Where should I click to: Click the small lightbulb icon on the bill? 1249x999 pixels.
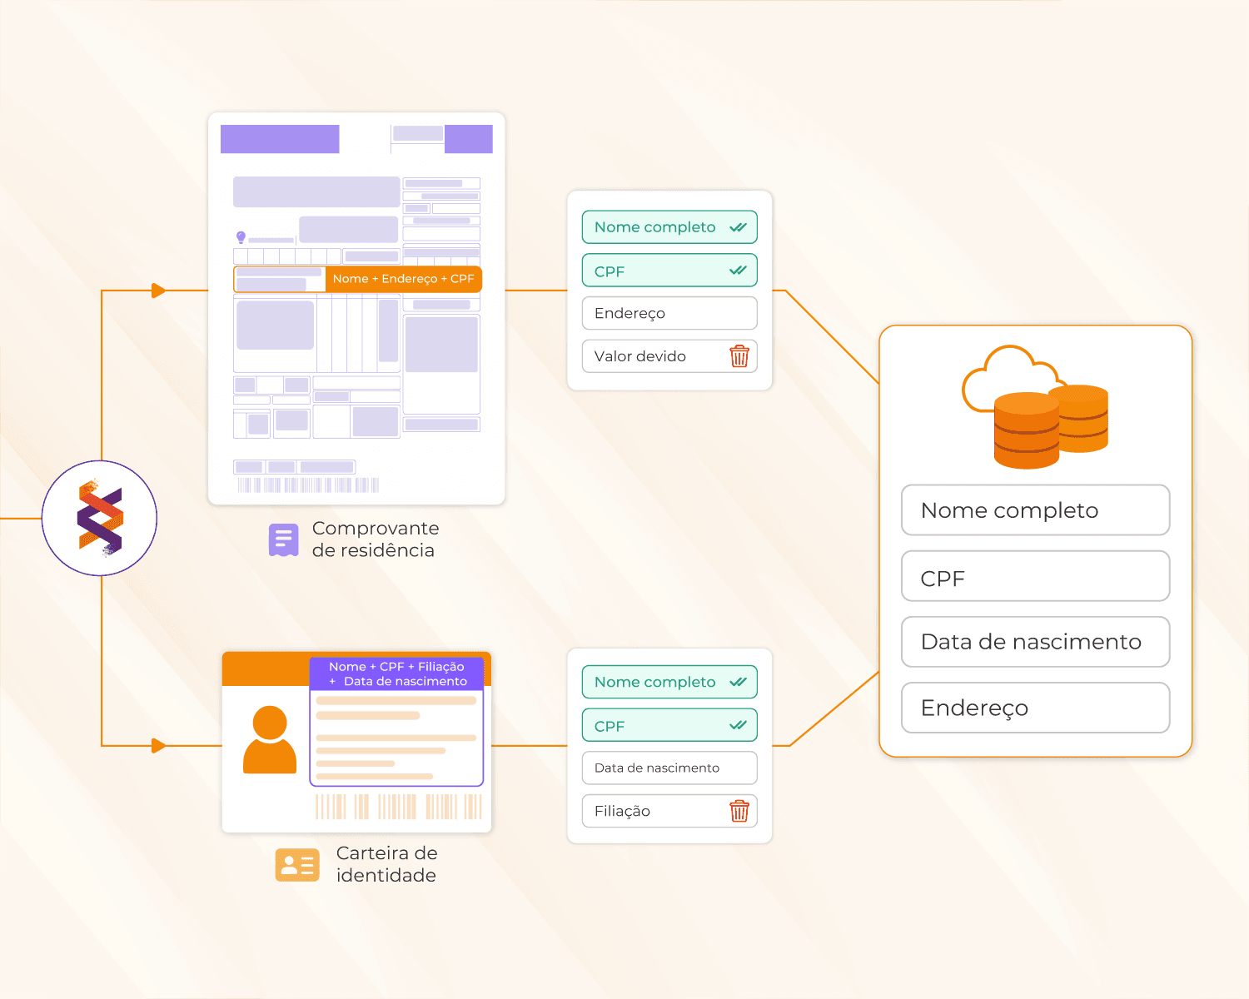(x=241, y=237)
